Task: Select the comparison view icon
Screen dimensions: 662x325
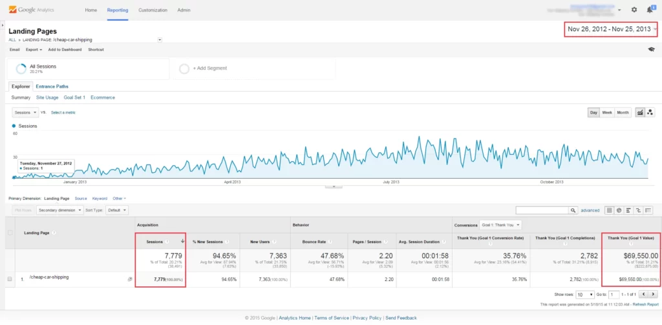Action: coord(638,210)
